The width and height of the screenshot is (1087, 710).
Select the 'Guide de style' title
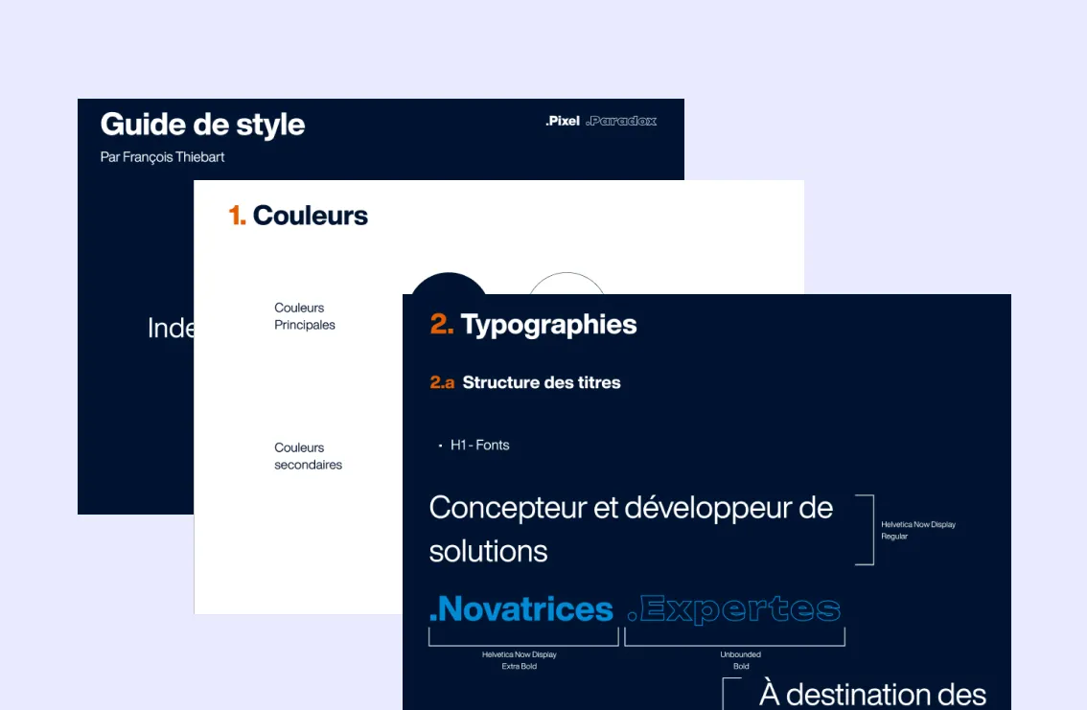202,125
